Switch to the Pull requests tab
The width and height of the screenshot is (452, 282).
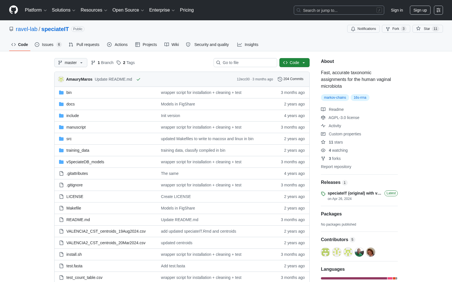[84, 45]
